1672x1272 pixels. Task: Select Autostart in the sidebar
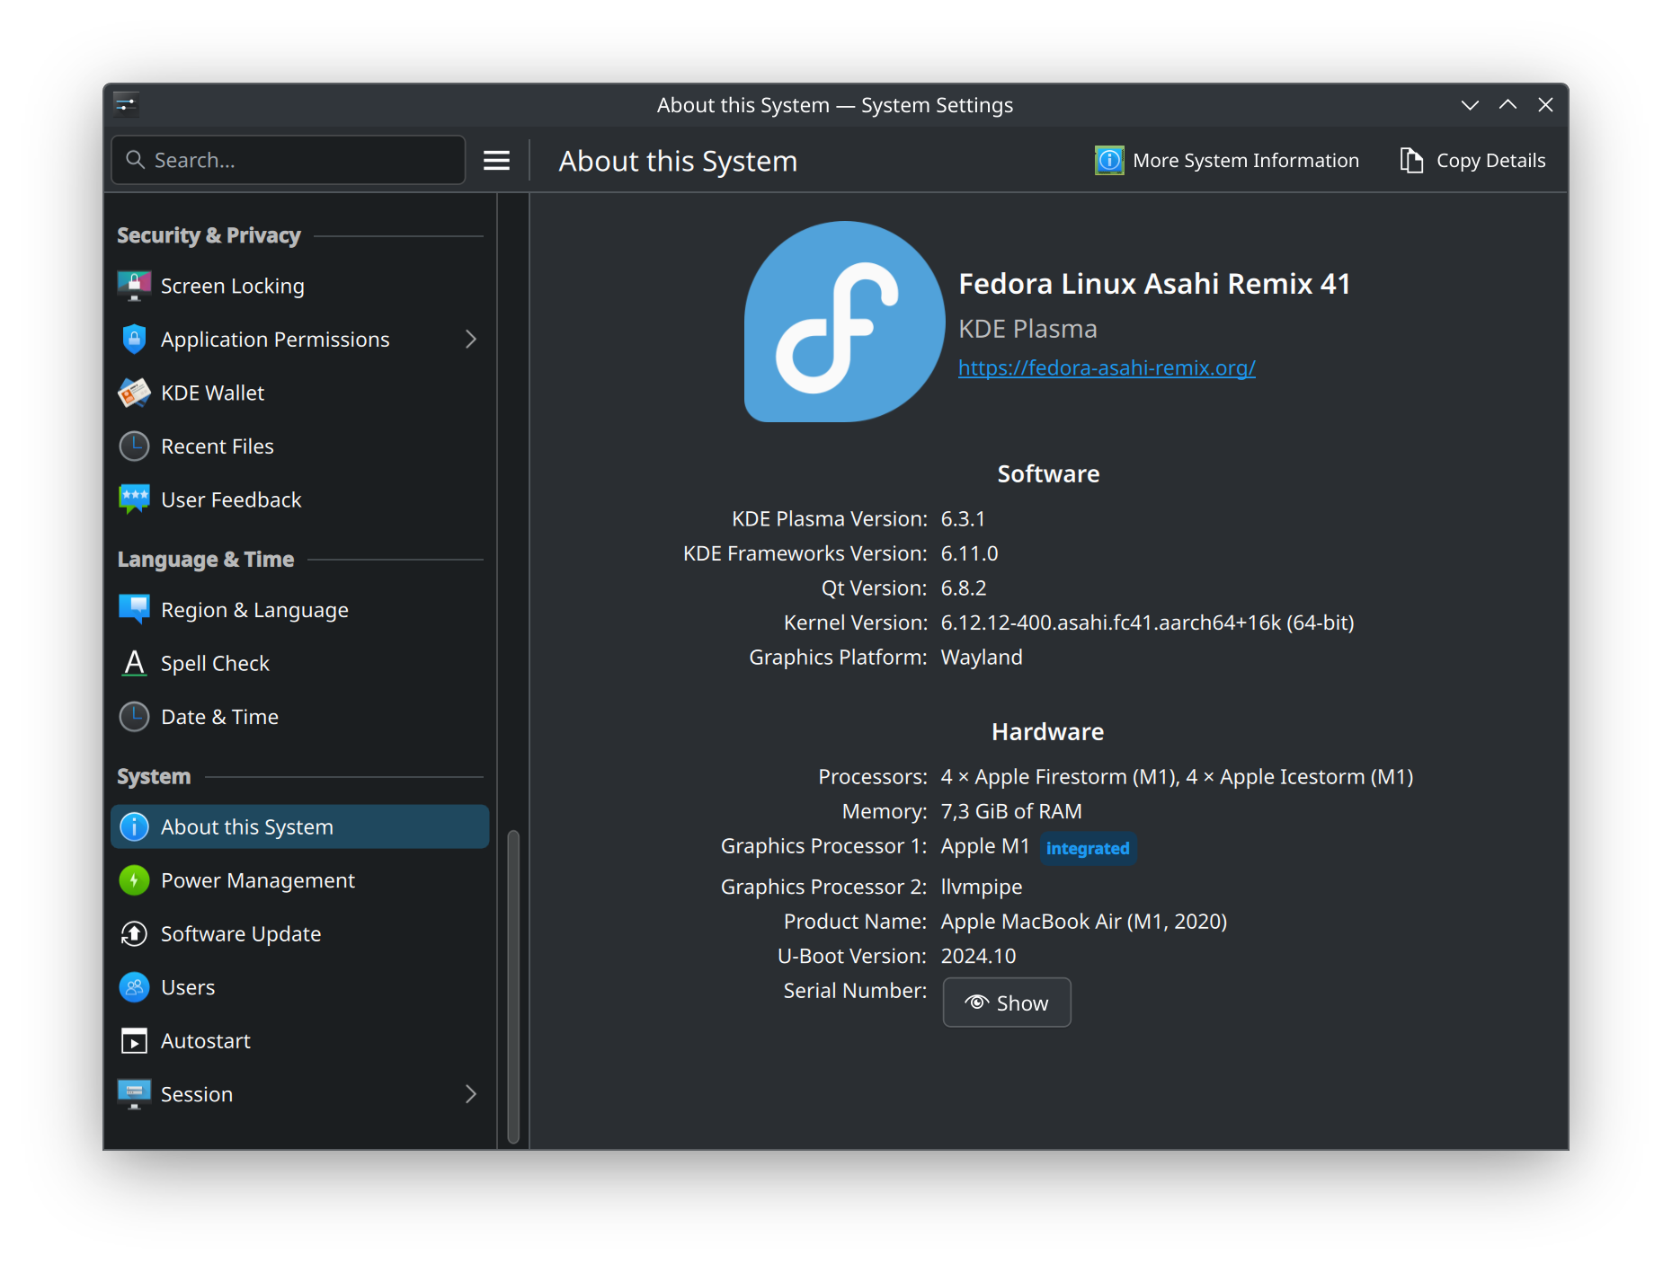(299, 1040)
